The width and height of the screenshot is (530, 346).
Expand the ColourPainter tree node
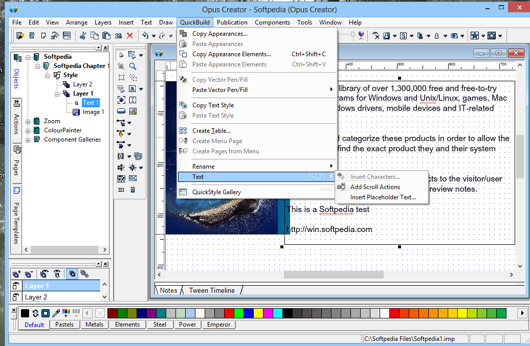click(x=28, y=131)
